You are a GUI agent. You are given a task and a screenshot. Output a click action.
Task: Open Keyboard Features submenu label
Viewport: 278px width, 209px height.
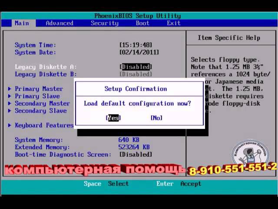44,125
